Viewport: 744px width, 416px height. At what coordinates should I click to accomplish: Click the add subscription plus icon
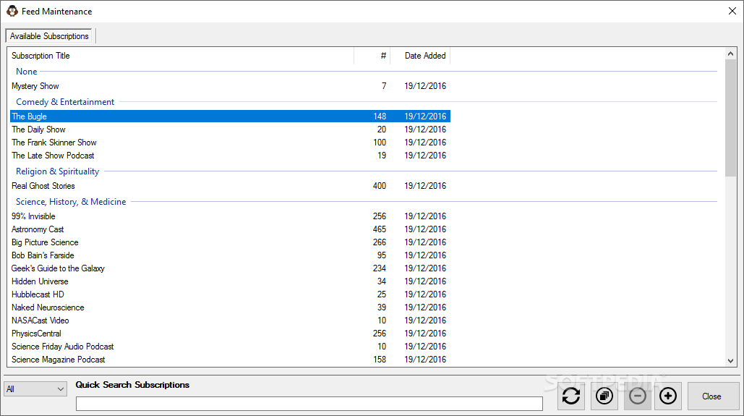(x=668, y=396)
